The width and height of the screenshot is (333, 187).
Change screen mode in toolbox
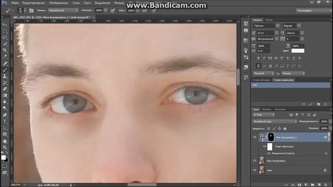click(5, 173)
